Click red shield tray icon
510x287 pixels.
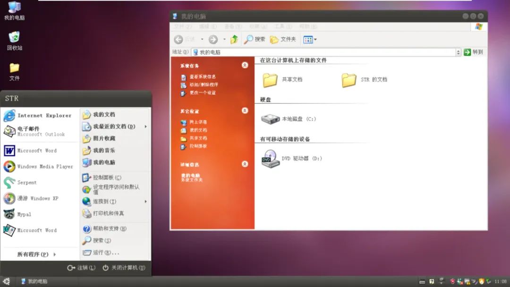click(x=452, y=281)
